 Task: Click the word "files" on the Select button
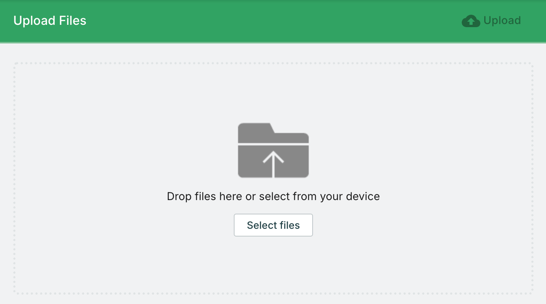tap(290, 225)
